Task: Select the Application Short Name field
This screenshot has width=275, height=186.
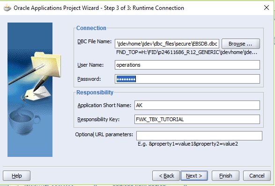Action: (197, 105)
